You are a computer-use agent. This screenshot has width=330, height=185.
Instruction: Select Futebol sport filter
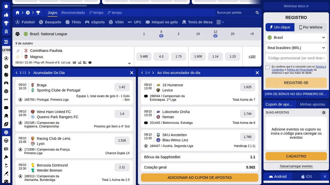[25, 22]
